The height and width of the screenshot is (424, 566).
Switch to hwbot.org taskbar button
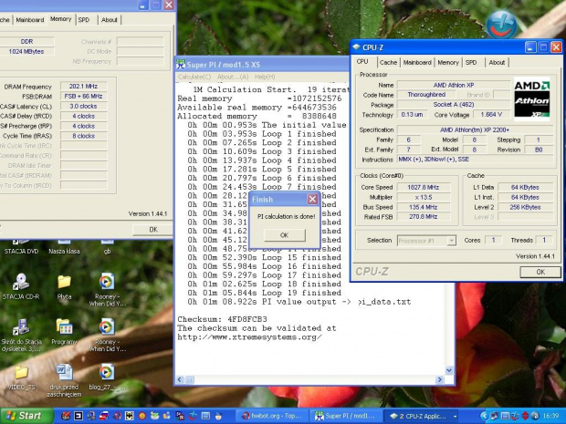point(274,416)
